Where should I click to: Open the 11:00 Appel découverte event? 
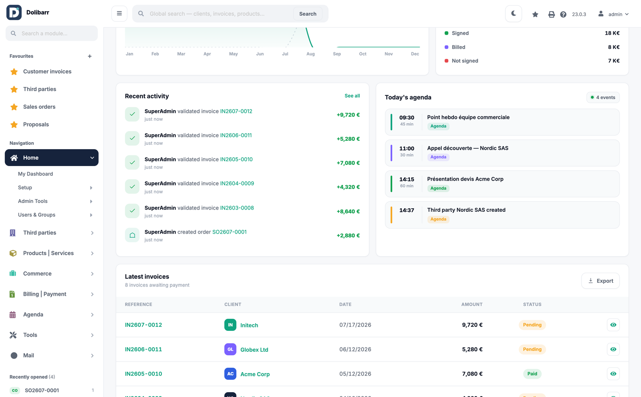(502, 153)
